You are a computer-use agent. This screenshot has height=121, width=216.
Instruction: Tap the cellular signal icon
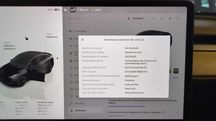(177, 18)
